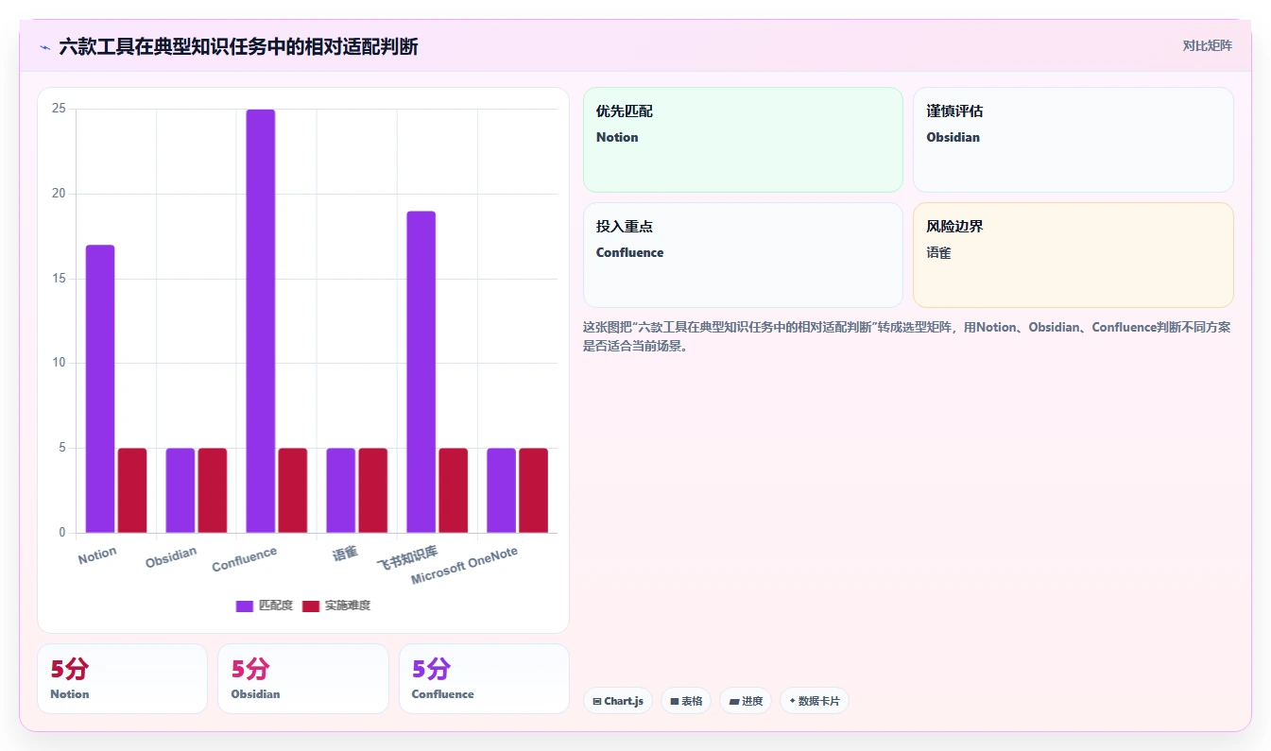
Task: Select the 5分 Confluence score card
Action: pyautogui.click(x=484, y=678)
